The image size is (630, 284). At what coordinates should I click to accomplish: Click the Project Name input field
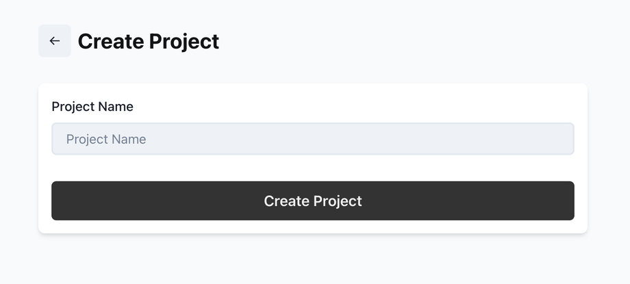click(312, 139)
